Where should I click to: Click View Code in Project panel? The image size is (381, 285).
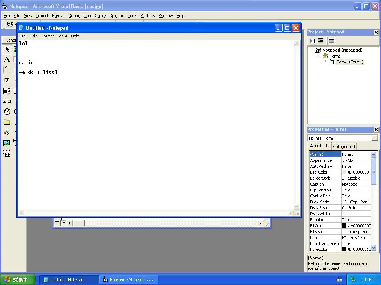click(x=312, y=41)
